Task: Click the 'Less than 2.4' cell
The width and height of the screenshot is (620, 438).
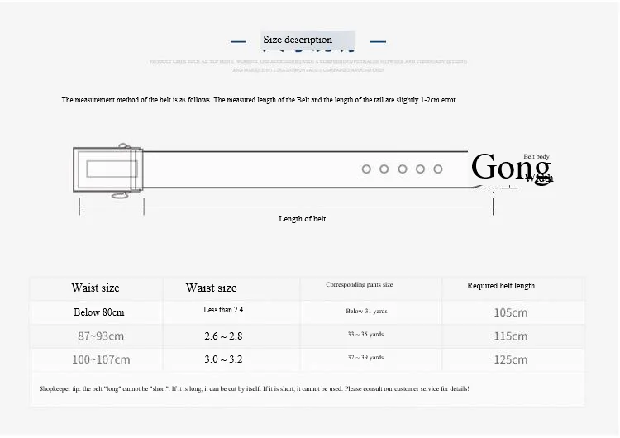Action: point(223,310)
